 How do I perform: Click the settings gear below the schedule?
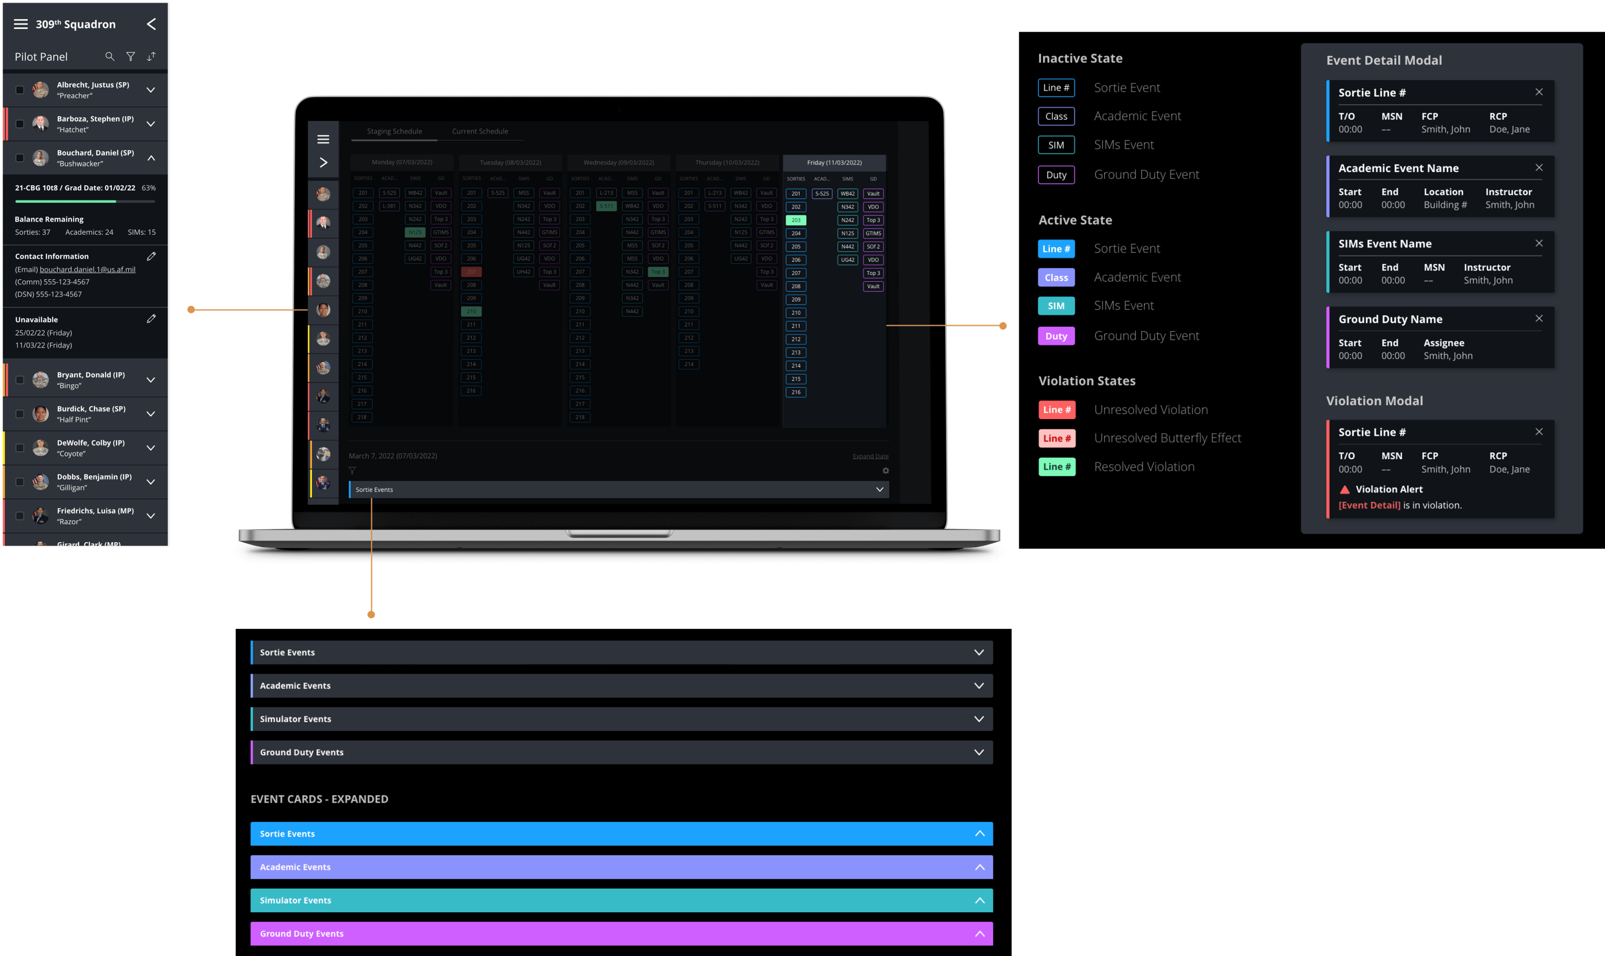click(x=886, y=471)
